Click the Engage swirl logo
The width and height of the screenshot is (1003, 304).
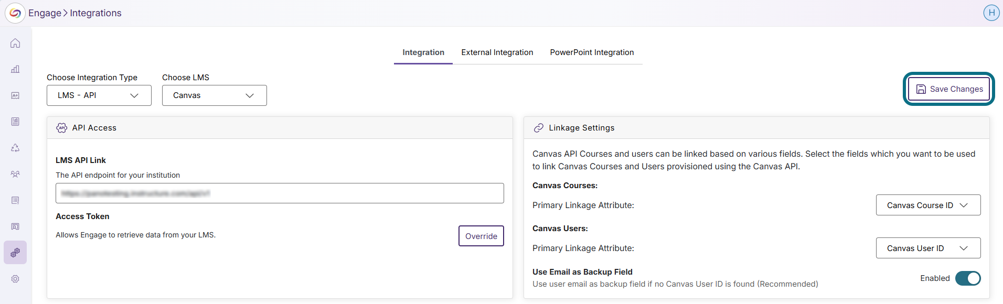coord(15,13)
